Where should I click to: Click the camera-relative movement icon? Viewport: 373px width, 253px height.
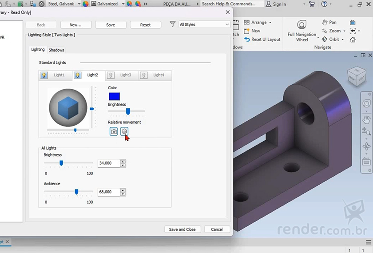pos(114,131)
